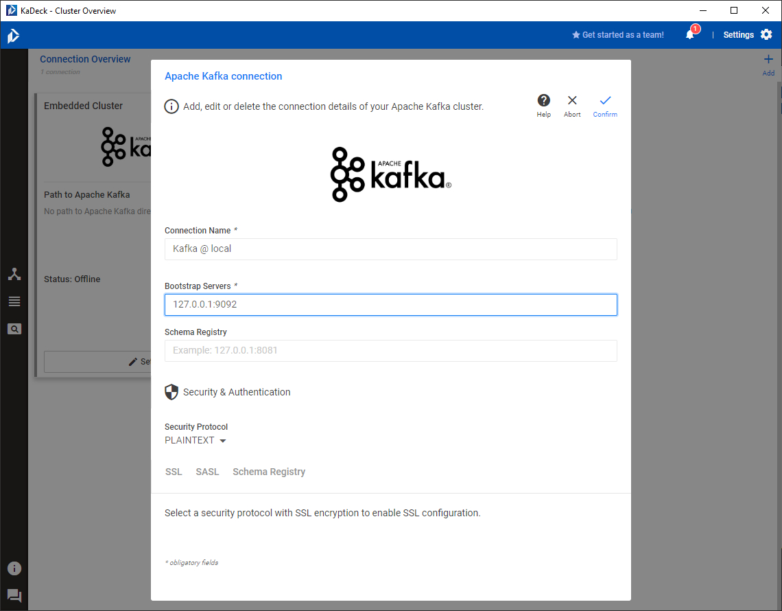Click the Apache Kafka logo in dialog
This screenshot has width=782, height=611.
point(390,174)
